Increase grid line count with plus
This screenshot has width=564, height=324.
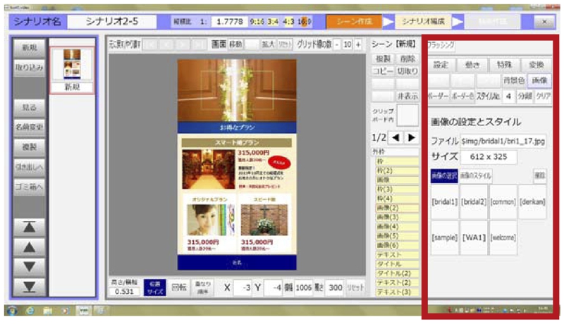[x=358, y=44]
